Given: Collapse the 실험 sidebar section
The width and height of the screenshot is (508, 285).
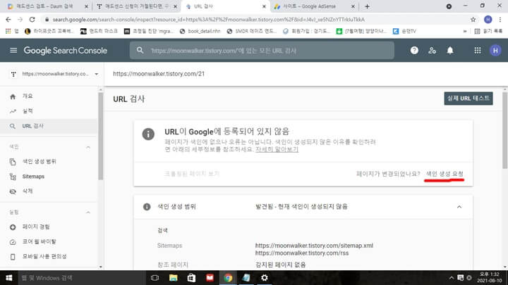Looking at the screenshot, I should point(88,213).
